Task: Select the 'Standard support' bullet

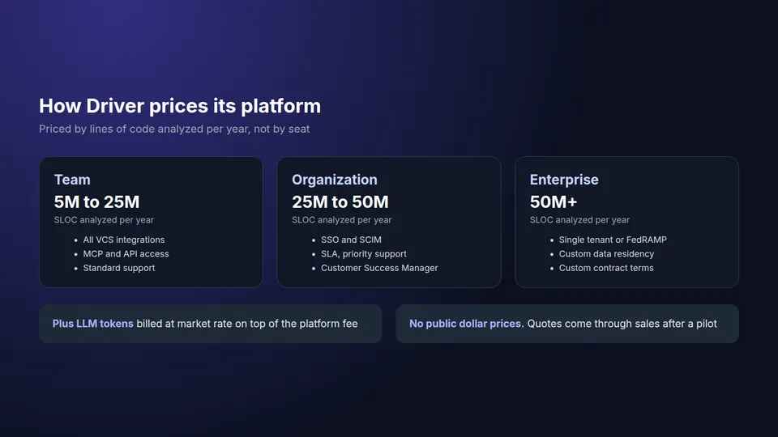Action: coord(119,268)
